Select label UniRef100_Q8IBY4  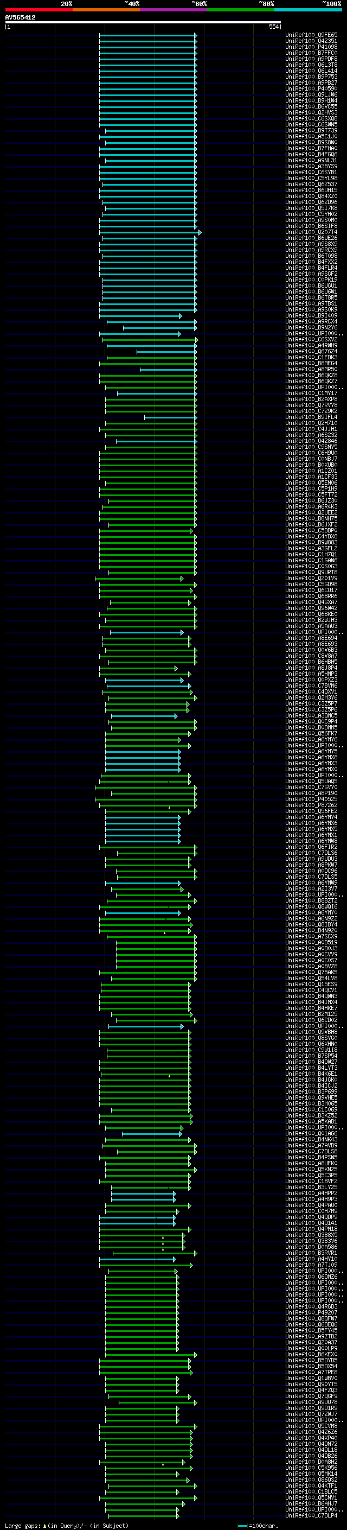(311, 924)
